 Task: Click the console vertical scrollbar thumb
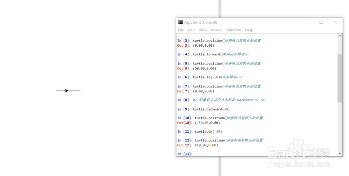pos(340,78)
